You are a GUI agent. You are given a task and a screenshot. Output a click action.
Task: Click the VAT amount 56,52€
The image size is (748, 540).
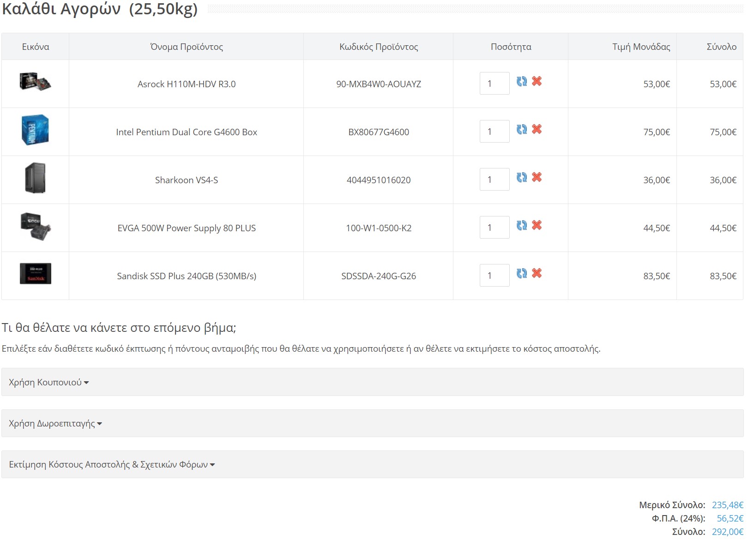click(x=730, y=518)
